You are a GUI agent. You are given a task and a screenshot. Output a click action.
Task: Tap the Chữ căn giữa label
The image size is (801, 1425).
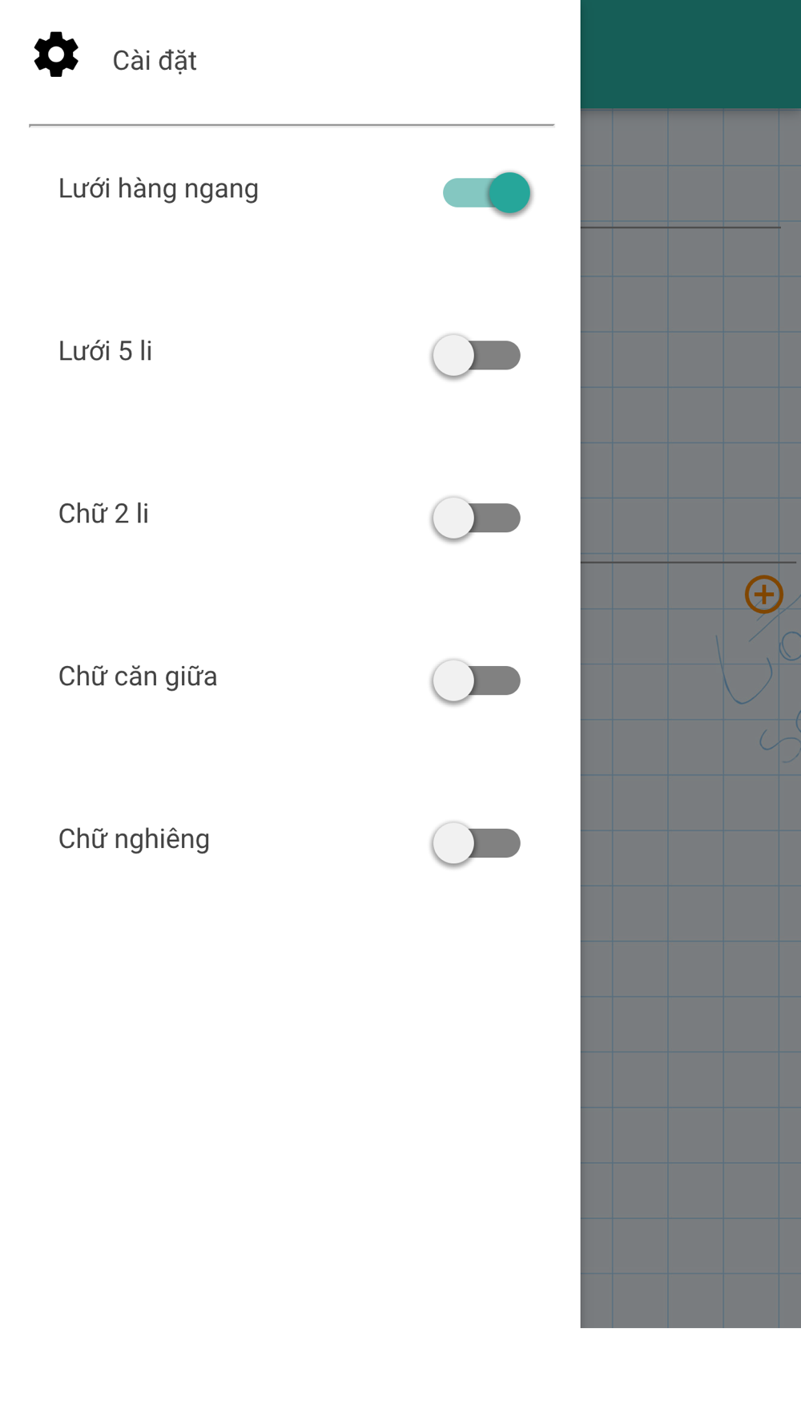(x=138, y=676)
